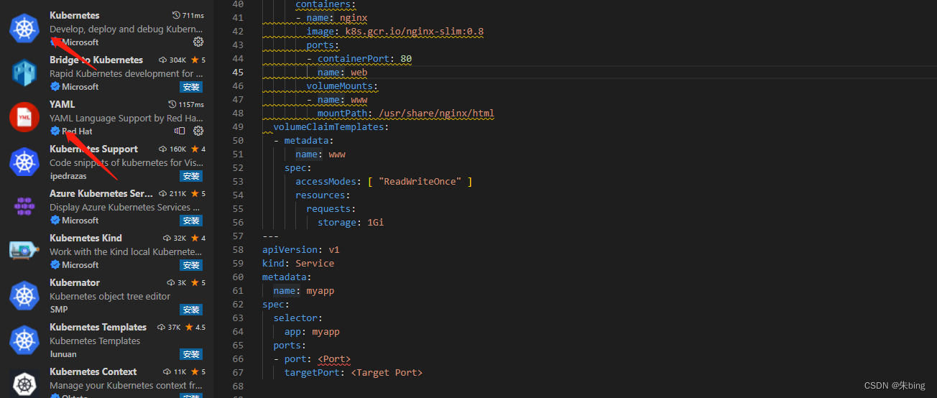Click the kind: Service line
Viewport: 937px width, 398px height.
(298, 263)
